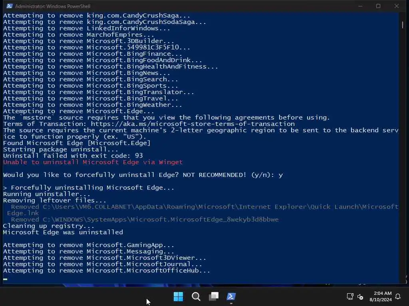Click line removing Microsoft.BingFinance
The height and width of the screenshot is (306, 409).
click(93, 54)
